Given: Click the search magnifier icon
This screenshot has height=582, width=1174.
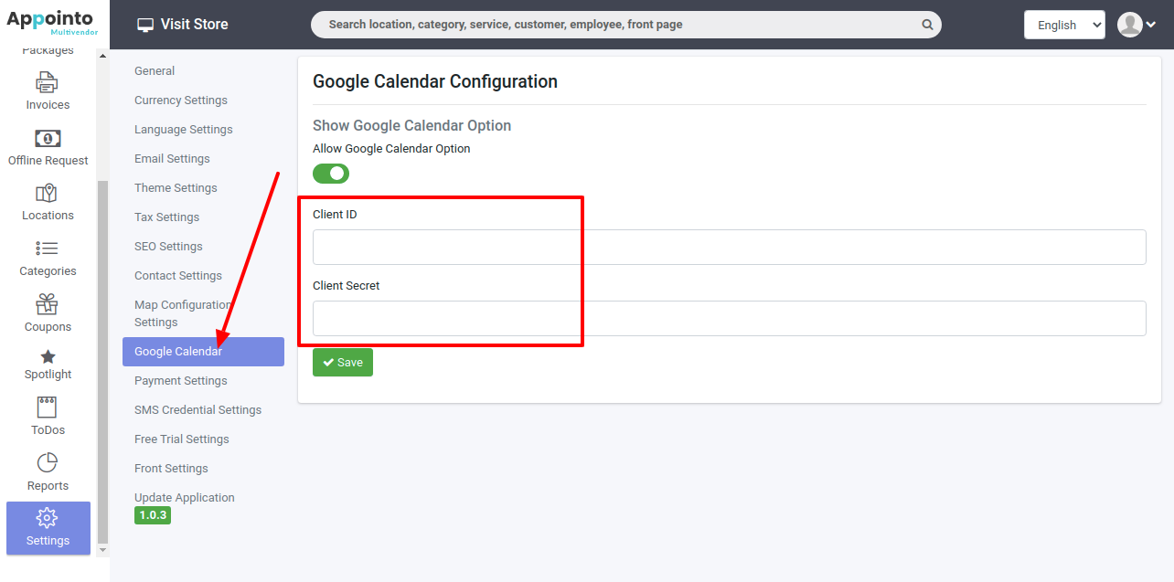Looking at the screenshot, I should [927, 25].
